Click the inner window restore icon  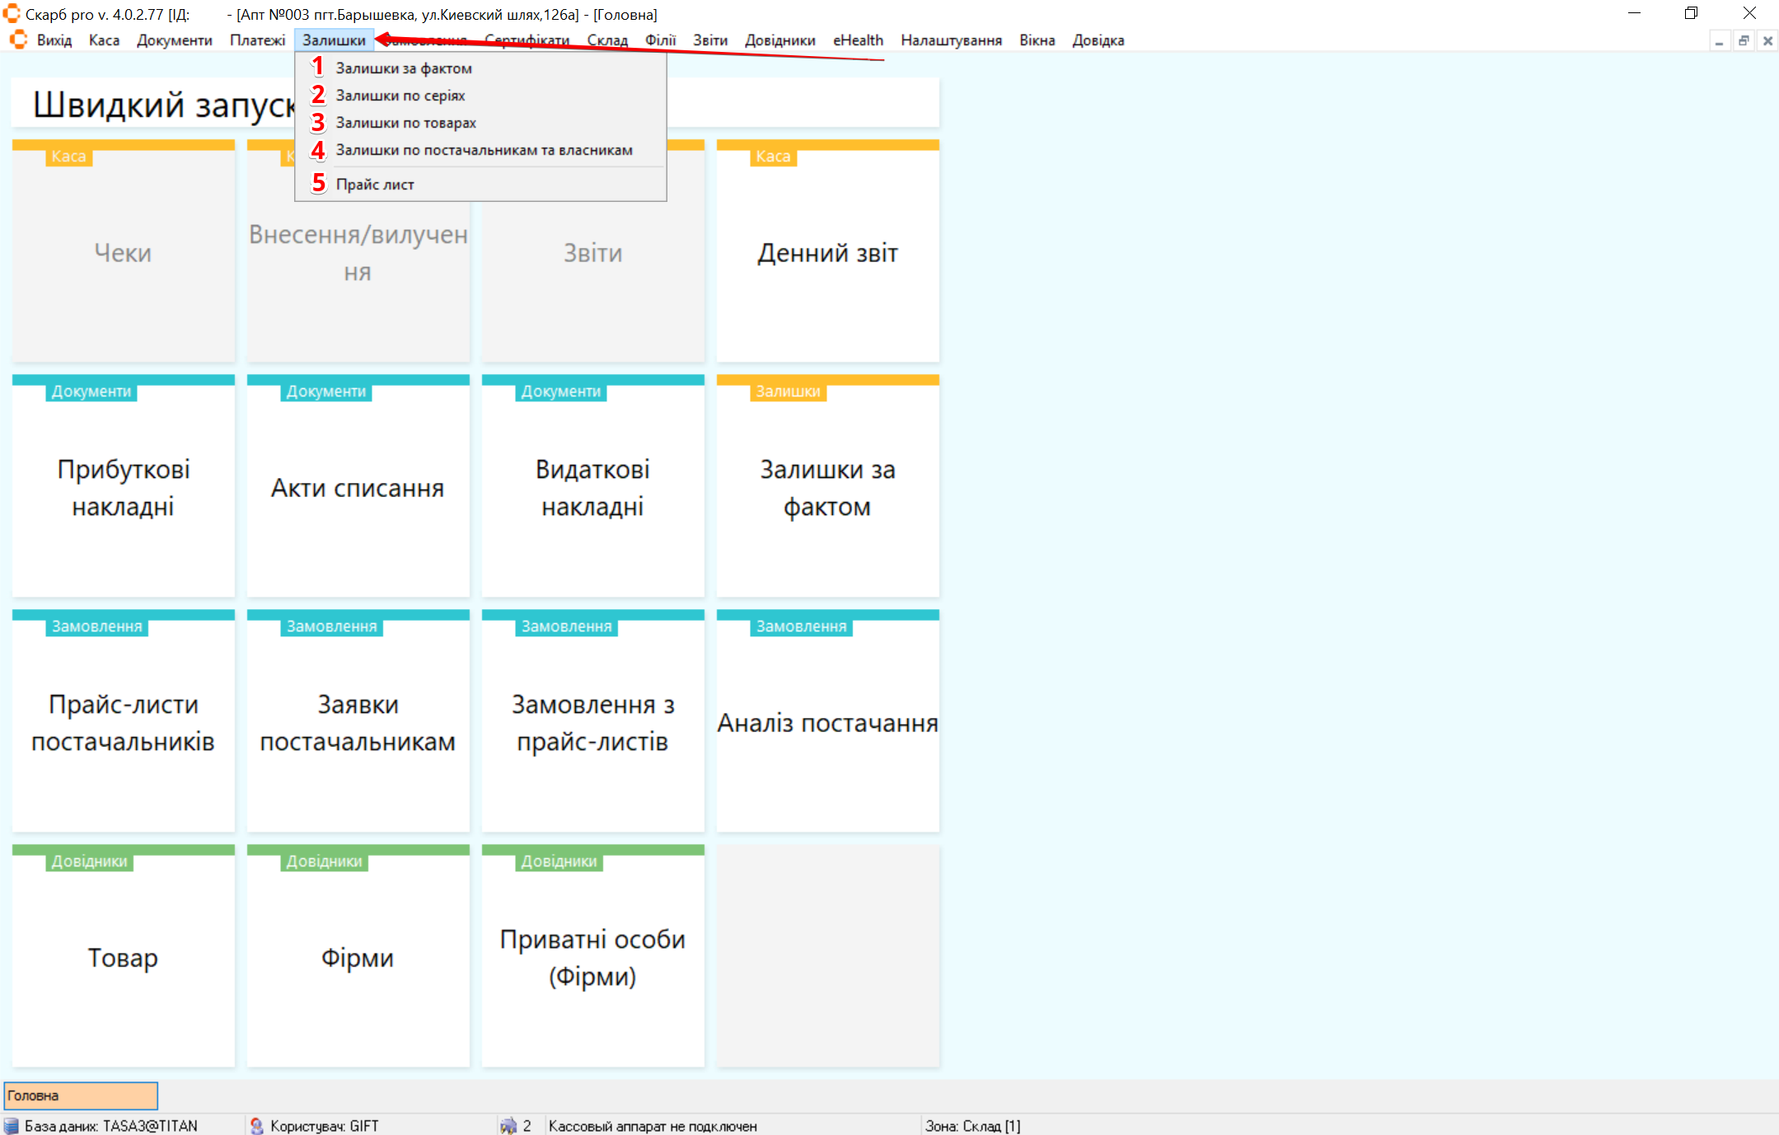pyautogui.click(x=1744, y=40)
